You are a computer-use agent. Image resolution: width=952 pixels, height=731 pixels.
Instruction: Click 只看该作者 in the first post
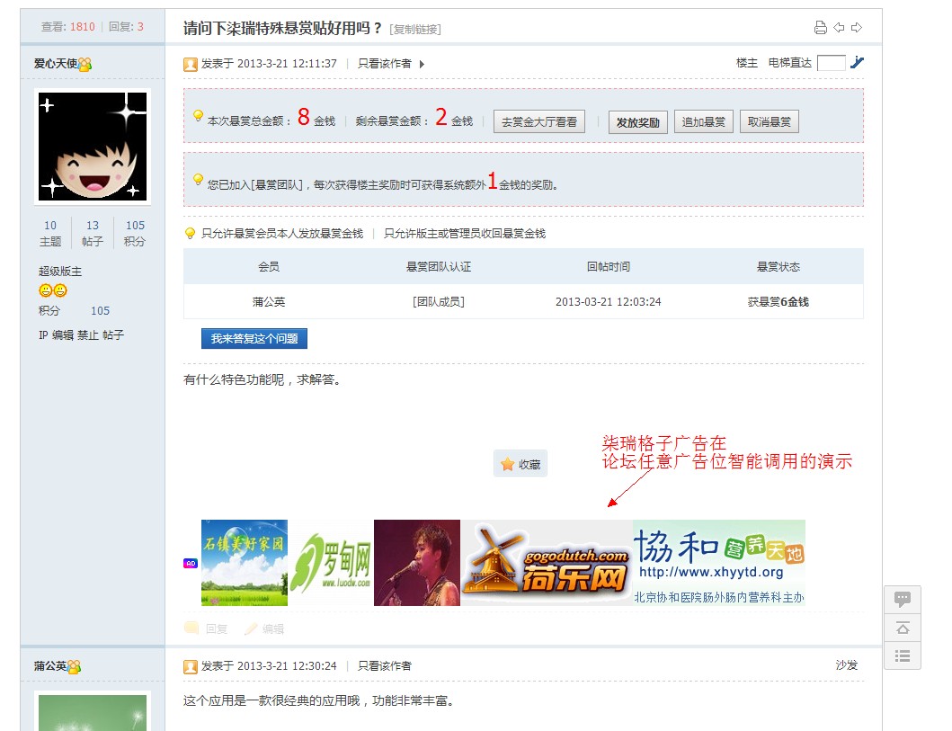pos(385,64)
